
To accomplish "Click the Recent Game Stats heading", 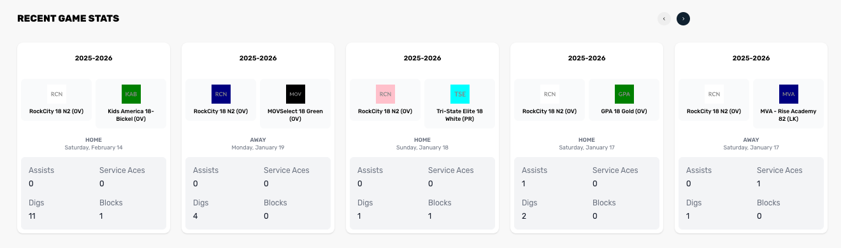I will click(68, 18).
